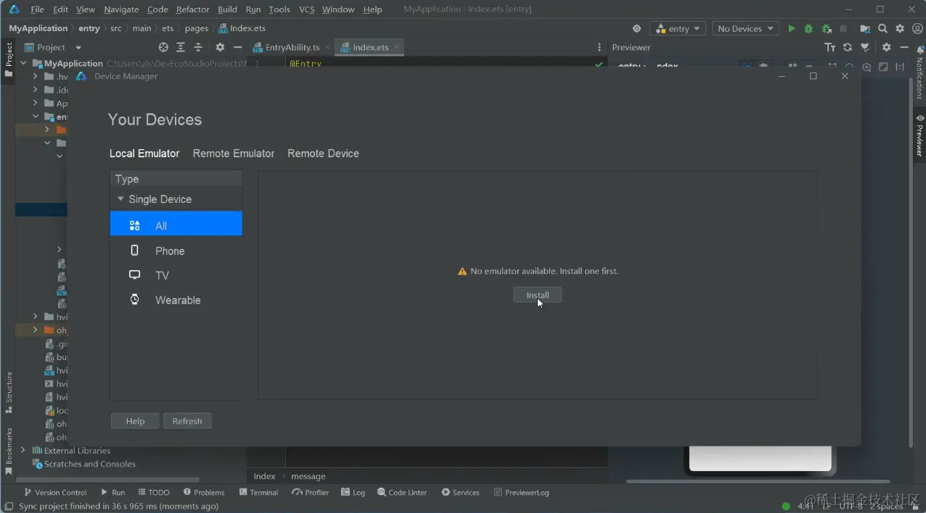
Task: Click Previewer zoom in icon
Action: [x=866, y=67]
